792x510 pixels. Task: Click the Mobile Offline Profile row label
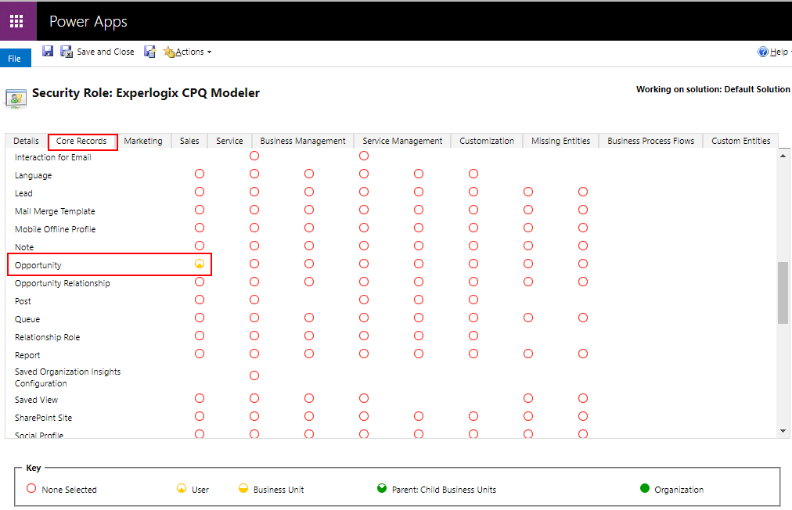tap(55, 229)
